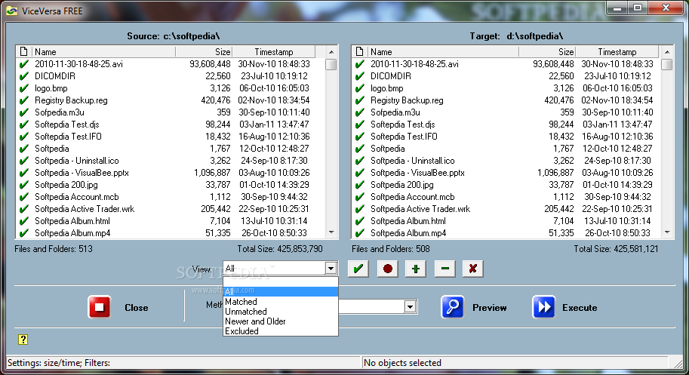Open help via yellow question mark icon
689x375 pixels.
[23, 339]
